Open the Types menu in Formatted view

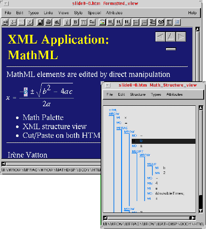(33, 13)
